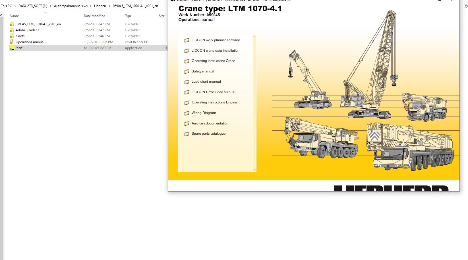The width and height of the screenshot is (468, 260).
Task: Expand the breadcrumb chevron after Liebherr
Action: click(x=109, y=6)
